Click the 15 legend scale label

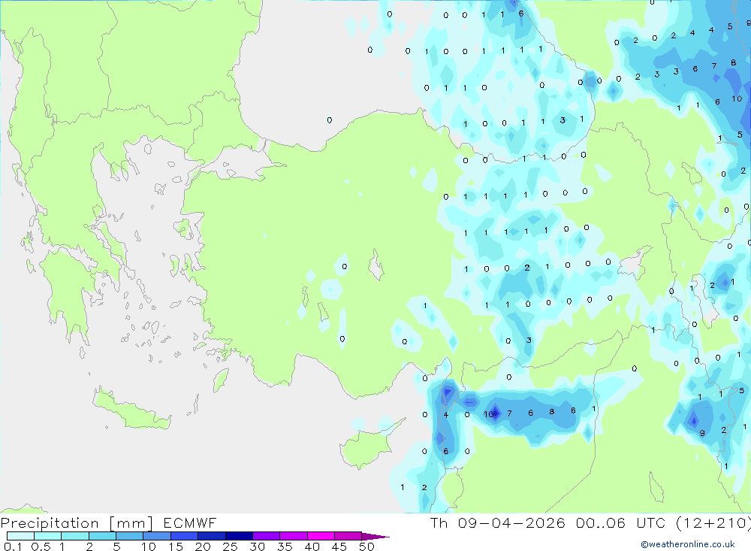tap(175, 546)
